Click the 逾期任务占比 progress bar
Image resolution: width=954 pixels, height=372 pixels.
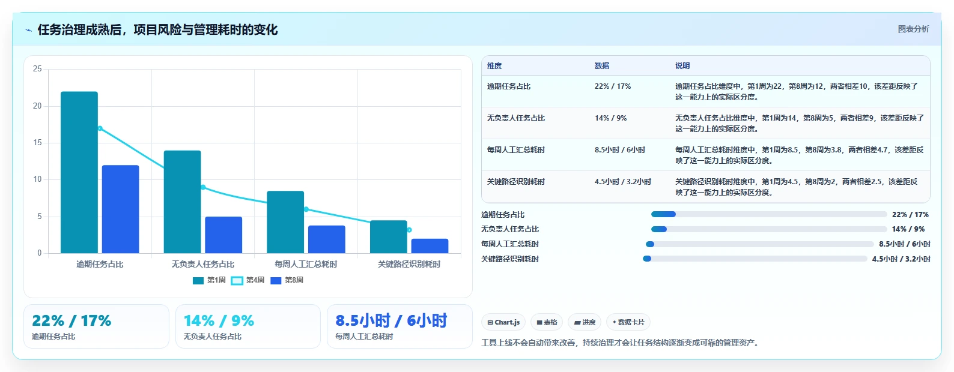(x=769, y=214)
